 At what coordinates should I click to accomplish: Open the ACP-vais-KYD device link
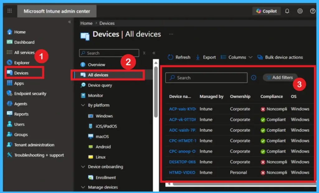point(182,109)
